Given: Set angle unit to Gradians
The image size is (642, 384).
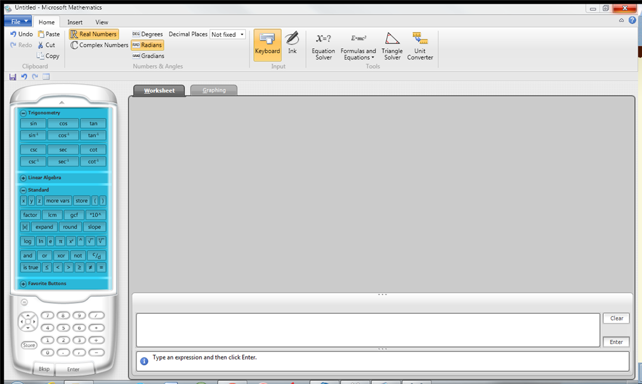Looking at the screenshot, I should 148,56.
